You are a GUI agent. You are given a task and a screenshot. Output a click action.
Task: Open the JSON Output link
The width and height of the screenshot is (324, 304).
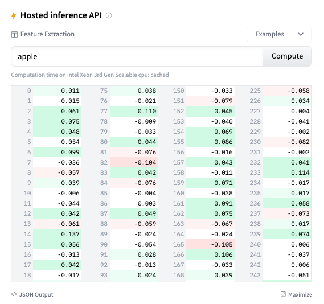(x=32, y=294)
